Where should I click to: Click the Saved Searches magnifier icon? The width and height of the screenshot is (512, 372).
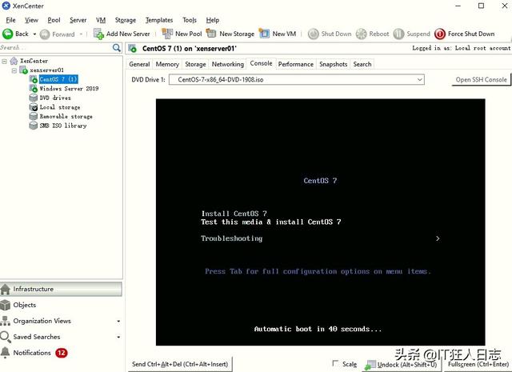pyautogui.click(x=6, y=337)
